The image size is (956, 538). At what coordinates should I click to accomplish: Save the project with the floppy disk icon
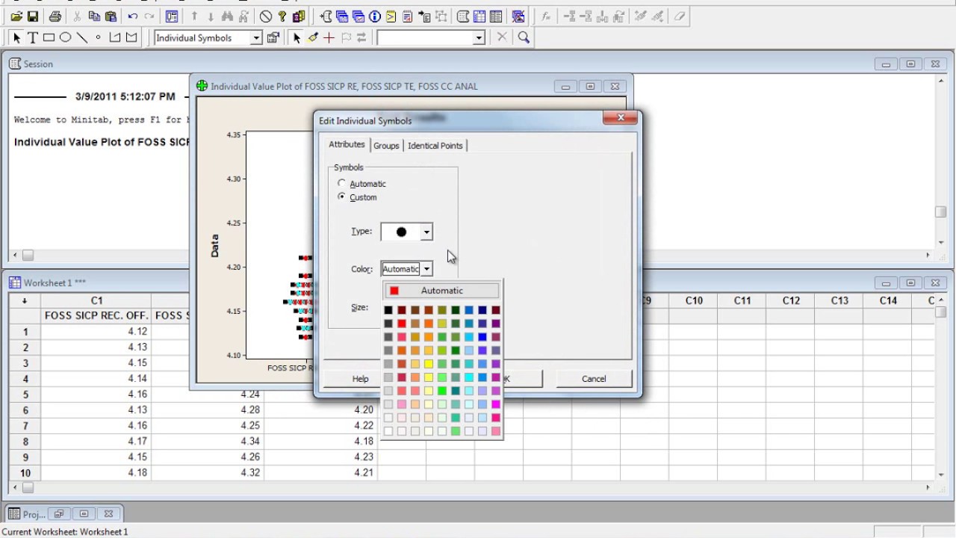tap(33, 16)
